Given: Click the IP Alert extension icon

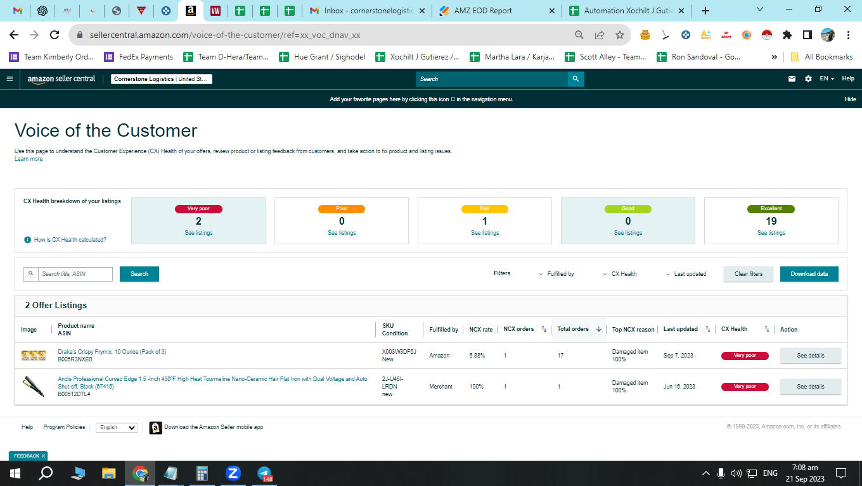Looking at the screenshot, I should click(x=726, y=35).
